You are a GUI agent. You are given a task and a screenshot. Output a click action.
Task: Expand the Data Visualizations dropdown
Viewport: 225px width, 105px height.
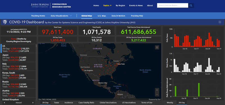[61, 16]
